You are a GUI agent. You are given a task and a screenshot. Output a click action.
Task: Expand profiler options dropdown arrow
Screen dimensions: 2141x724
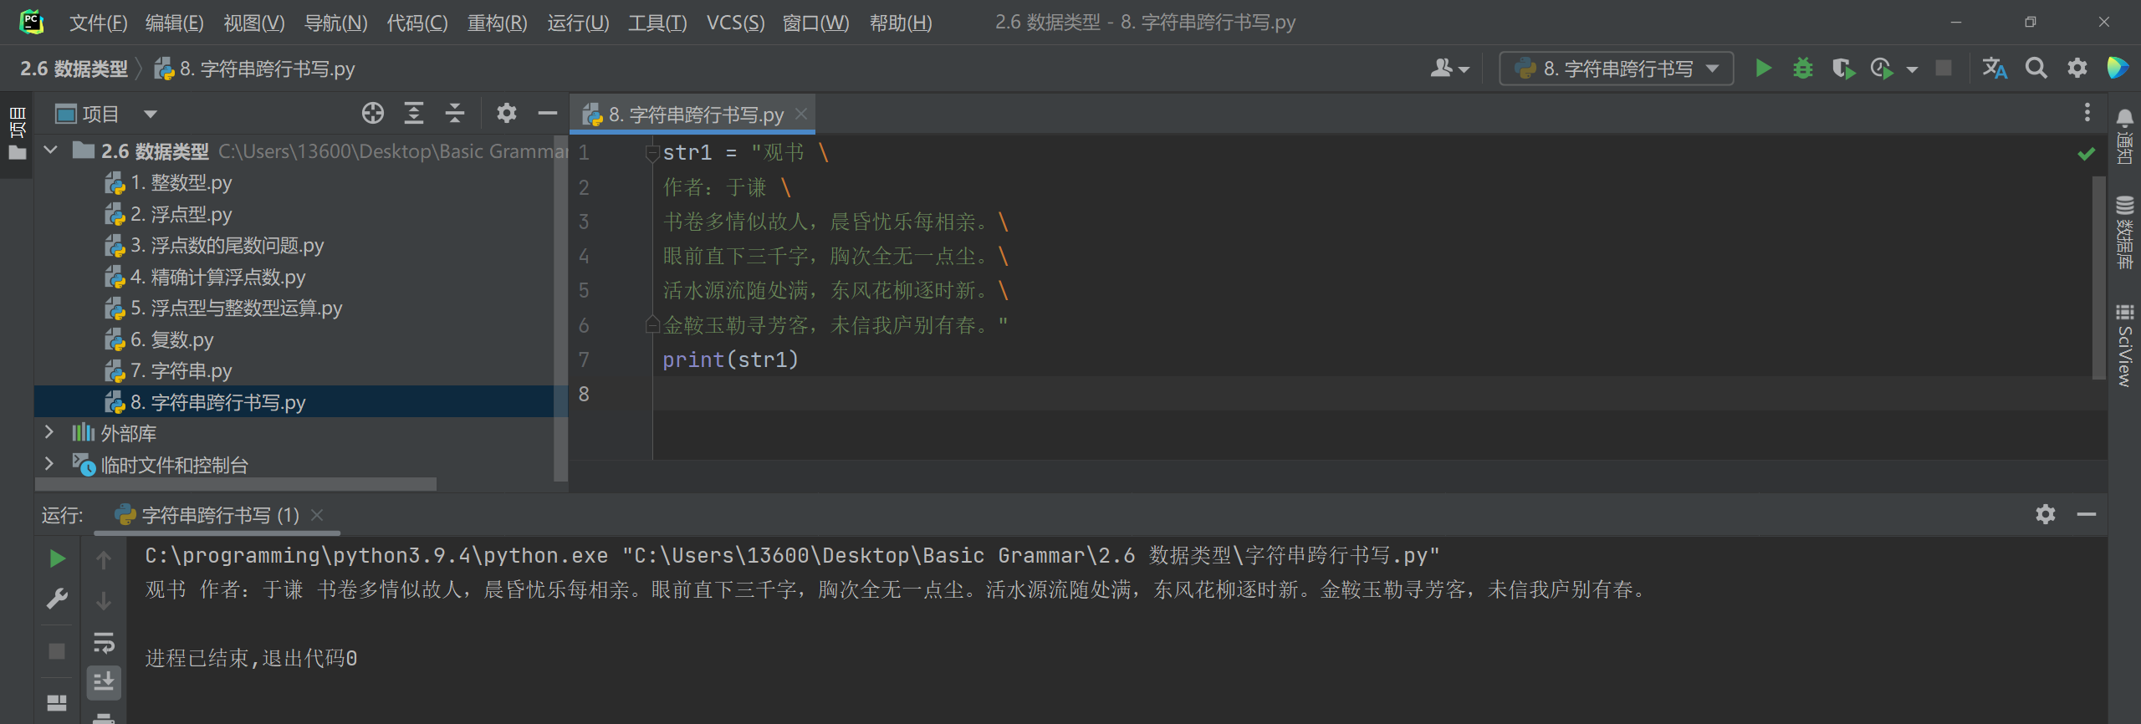(x=1912, y=69)
